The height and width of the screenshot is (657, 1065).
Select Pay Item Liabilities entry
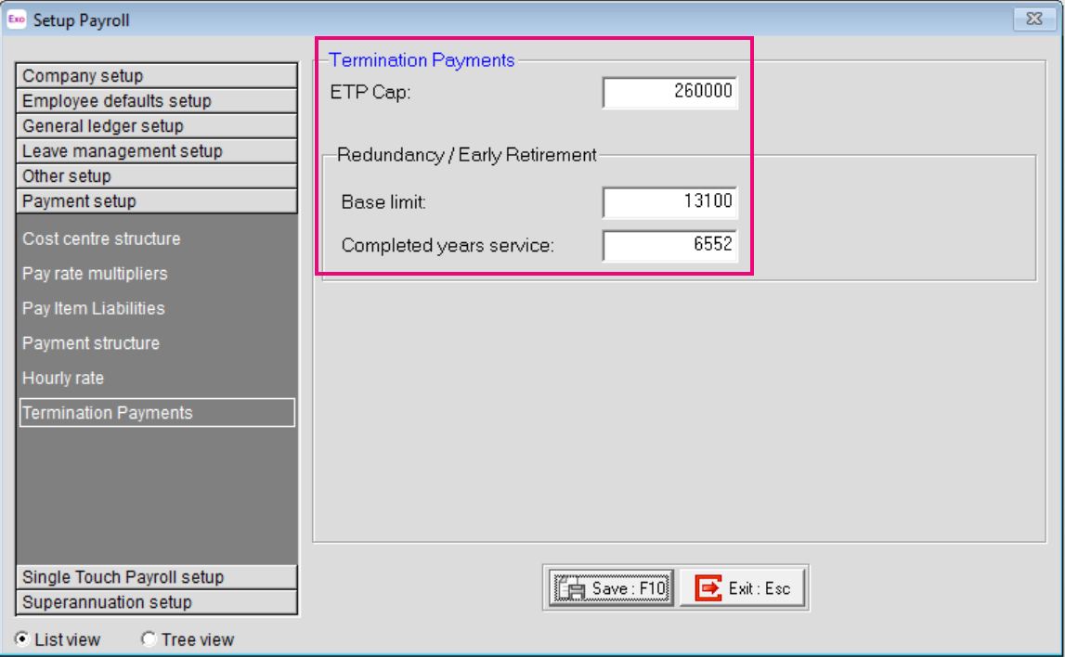[93, 308]
